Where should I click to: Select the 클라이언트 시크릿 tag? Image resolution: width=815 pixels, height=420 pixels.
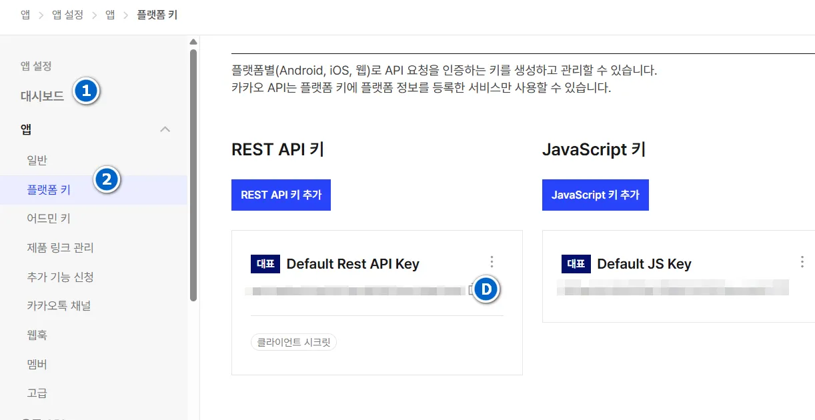click(293, 343)
